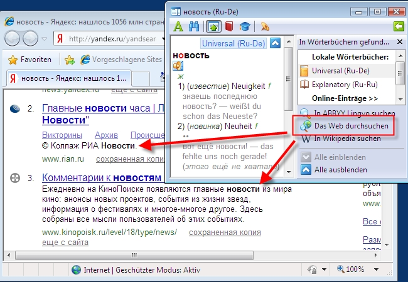Collapse the Universal (Ru-De) card with blue arrow

click(275, 43)
